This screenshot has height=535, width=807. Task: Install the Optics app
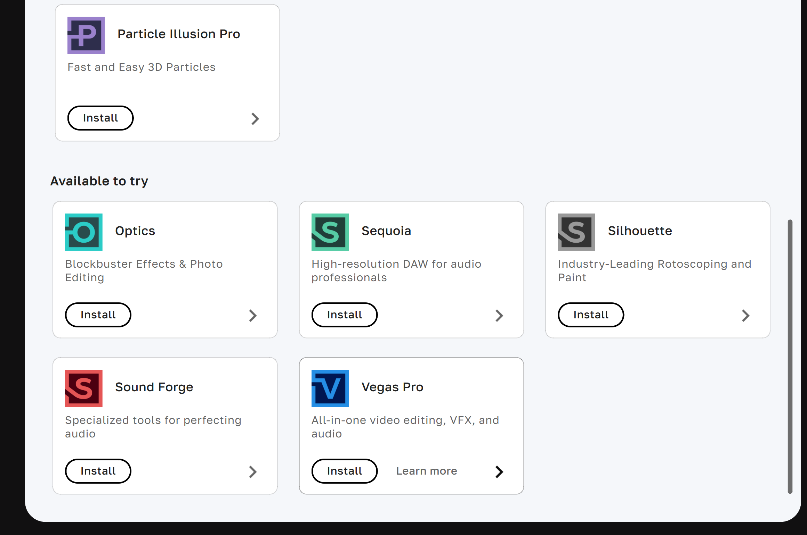click(98, 315)
